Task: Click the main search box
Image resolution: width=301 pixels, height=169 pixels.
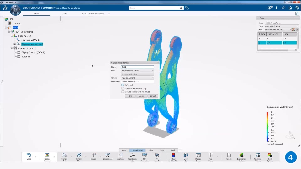Action: (154, 8)
